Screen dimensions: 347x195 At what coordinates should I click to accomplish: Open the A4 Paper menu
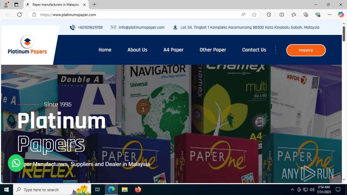[173, 50]
